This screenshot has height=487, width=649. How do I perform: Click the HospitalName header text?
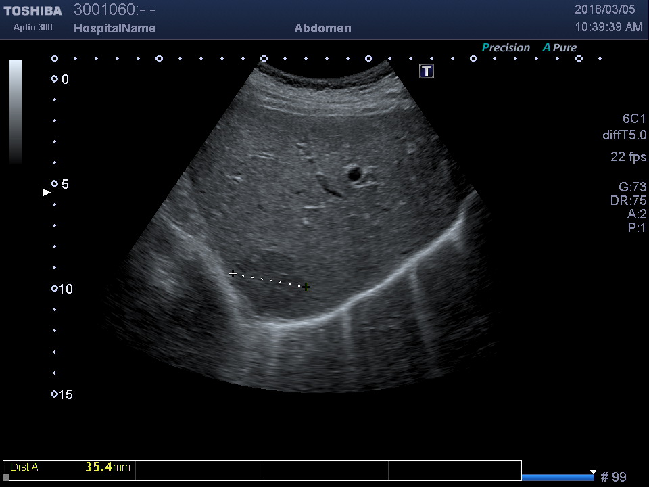click(114, 28)
